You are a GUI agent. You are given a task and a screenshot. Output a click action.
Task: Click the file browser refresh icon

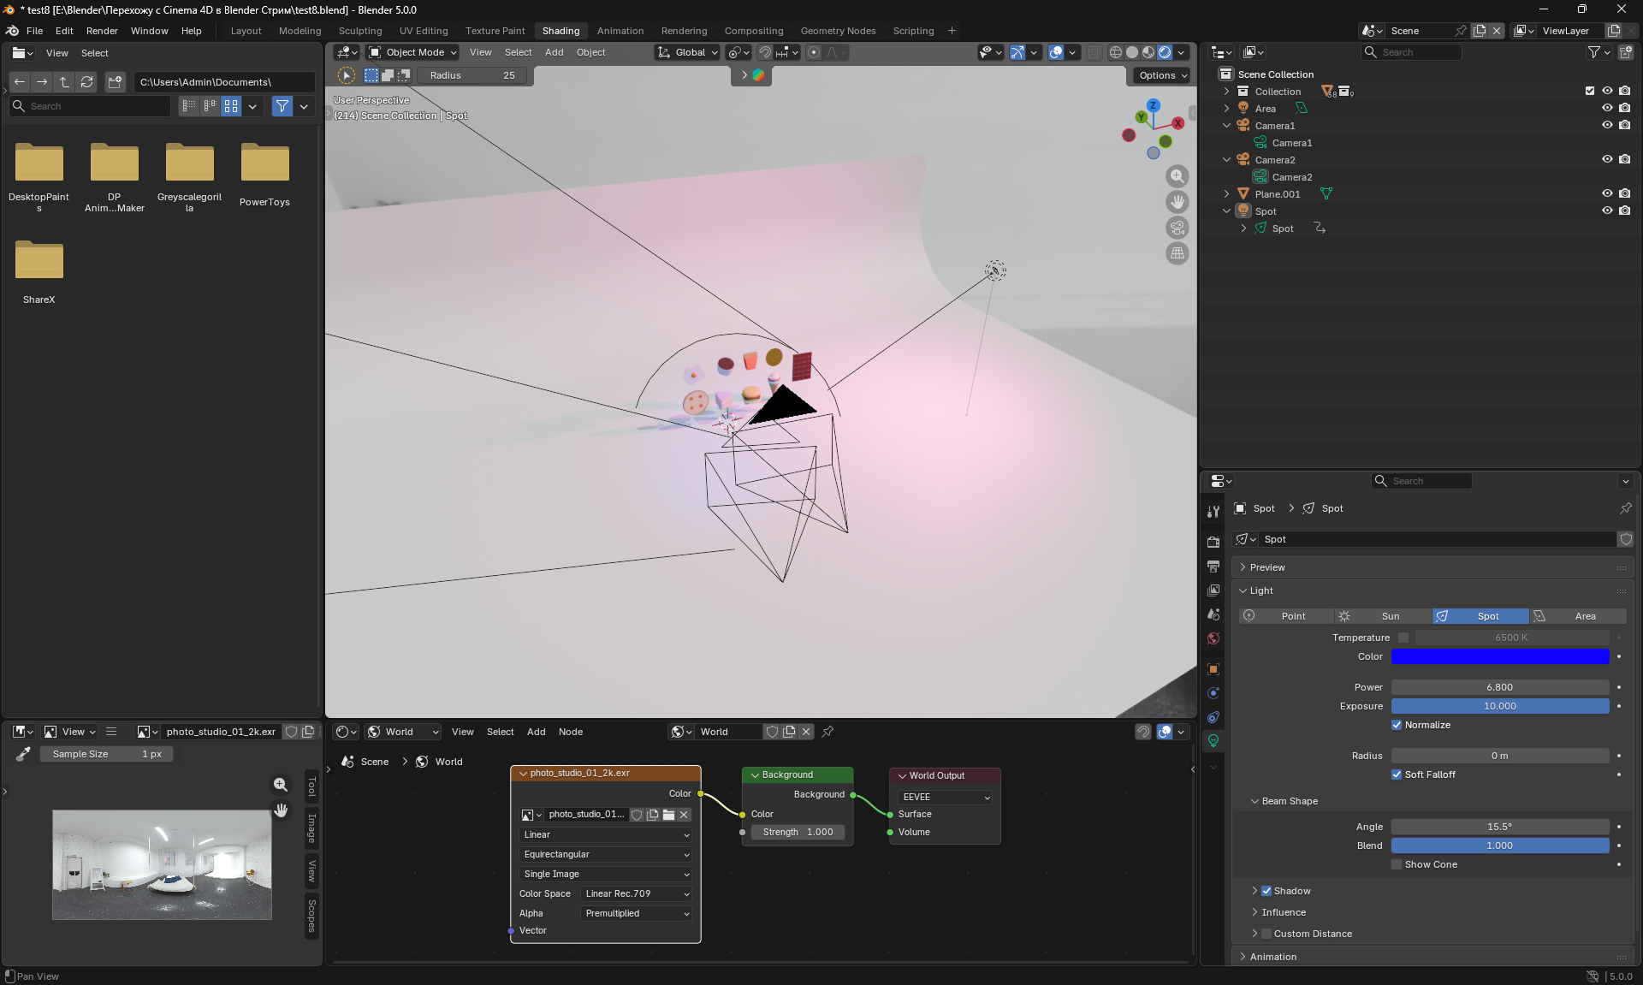86,82
